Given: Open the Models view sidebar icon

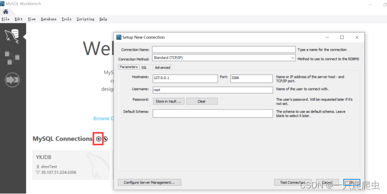Looking at the screenshot, I should click(12, 58).
